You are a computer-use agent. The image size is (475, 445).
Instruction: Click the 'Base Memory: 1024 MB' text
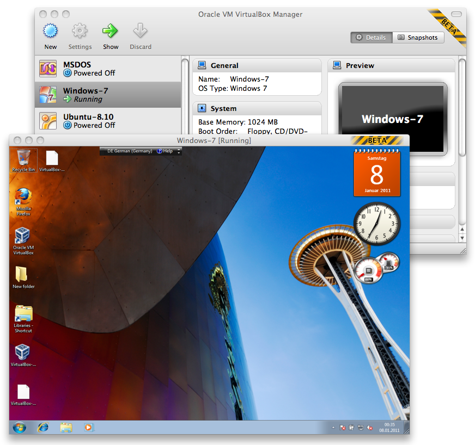pos(238,122)
